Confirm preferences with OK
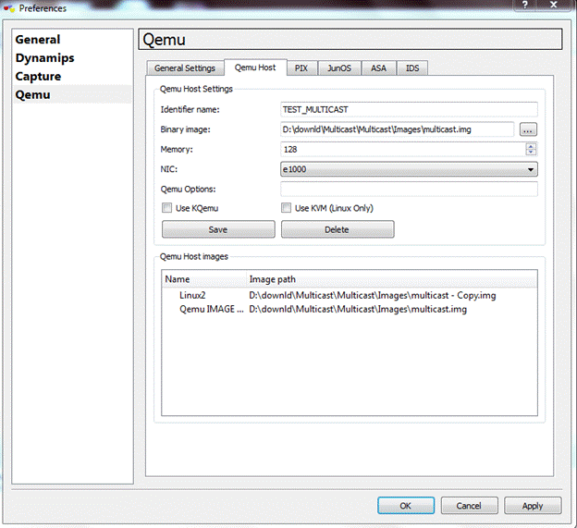This screenshot has width=577, height=528. pos(406,506)
